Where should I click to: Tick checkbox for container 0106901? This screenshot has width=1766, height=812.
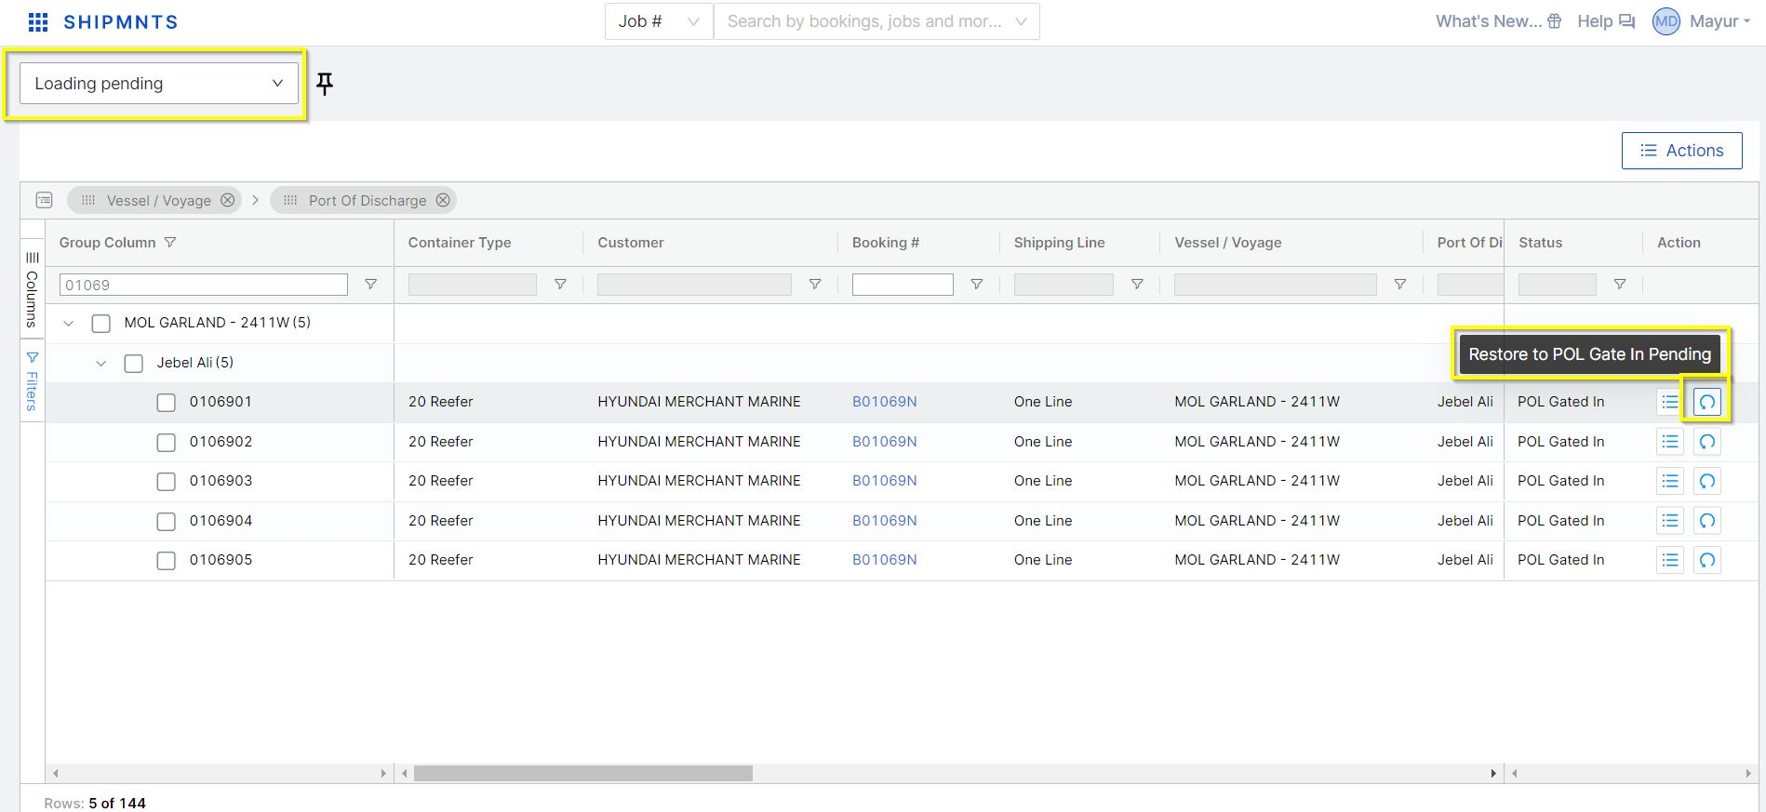[x=167, y=402]
